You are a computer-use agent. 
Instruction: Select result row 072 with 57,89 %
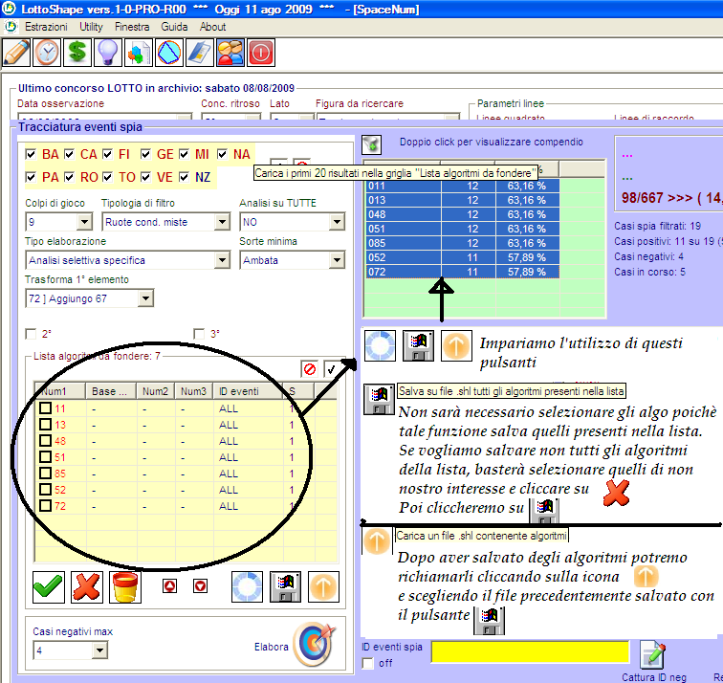[x=463, y=272]
